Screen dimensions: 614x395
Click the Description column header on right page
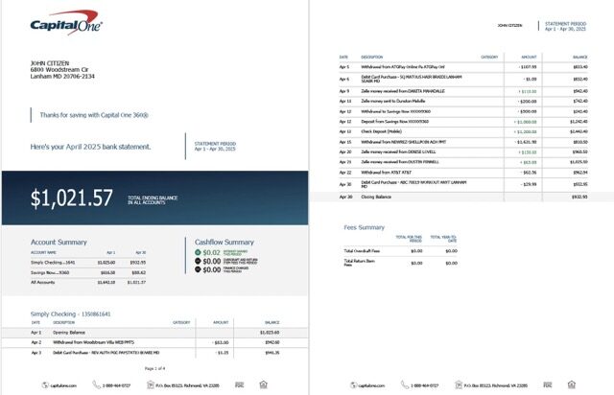pyautogui.click(x=371, y=58)
